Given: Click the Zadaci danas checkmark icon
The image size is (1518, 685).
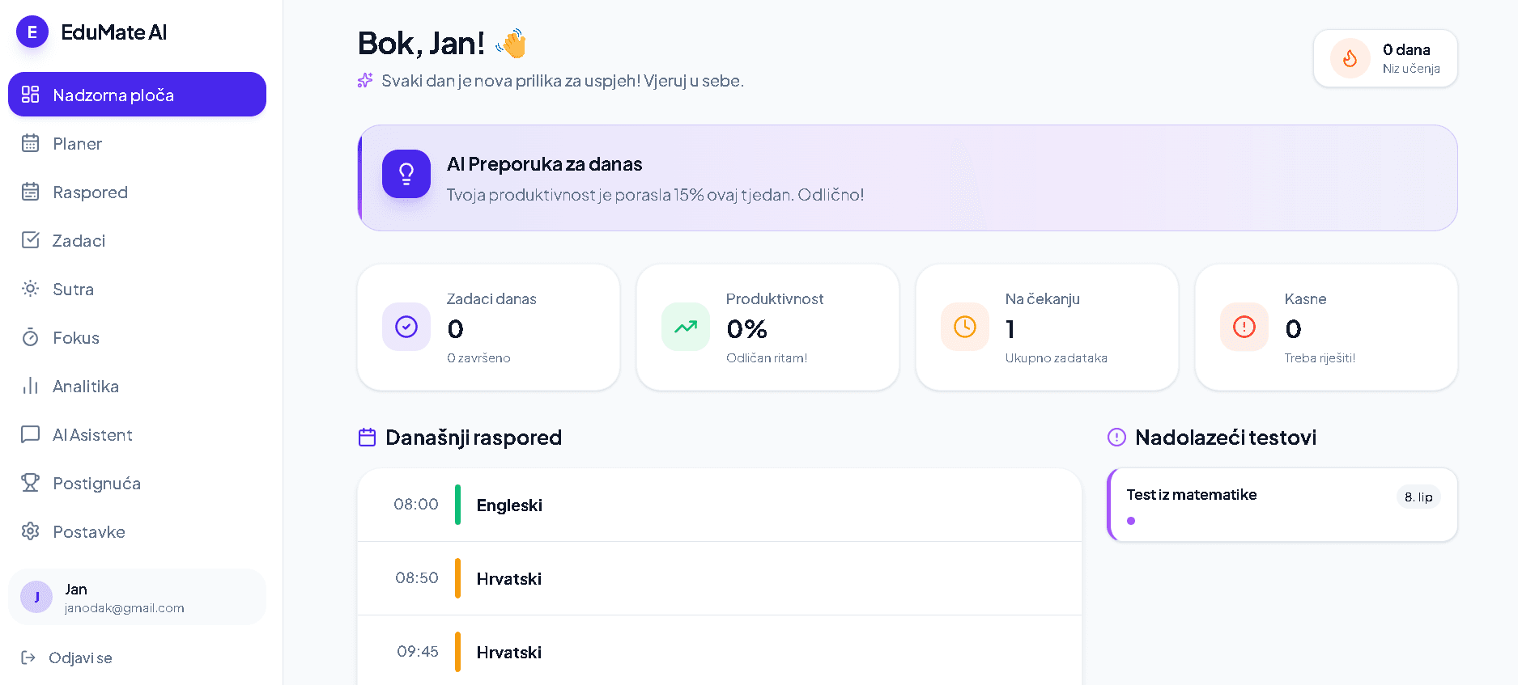Looking at the screenshot, I should [406, 327].
